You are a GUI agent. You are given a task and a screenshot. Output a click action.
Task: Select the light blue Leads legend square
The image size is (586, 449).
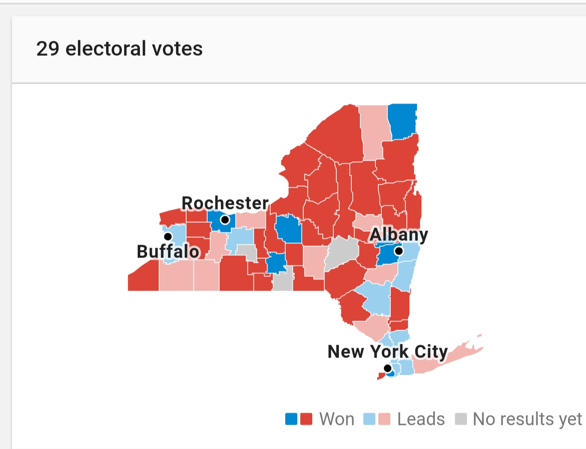point(369,419)
